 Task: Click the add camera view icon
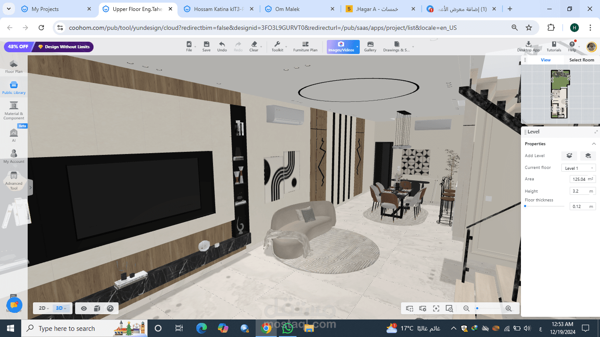pyautogui.click(x=409, y=308)
